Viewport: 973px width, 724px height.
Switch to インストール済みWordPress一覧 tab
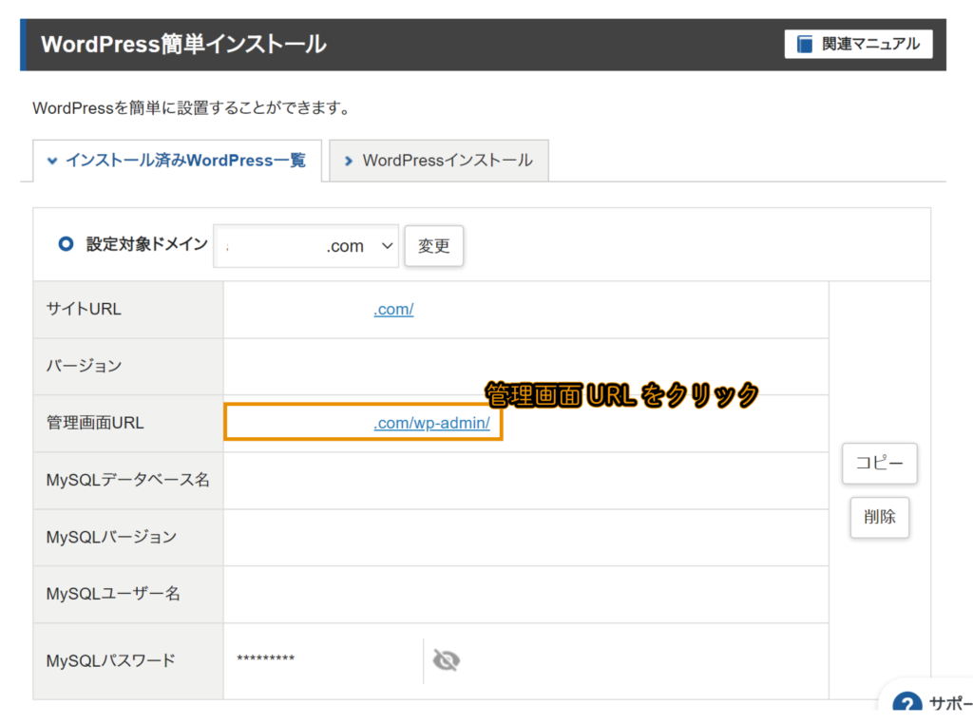(177, 161)
